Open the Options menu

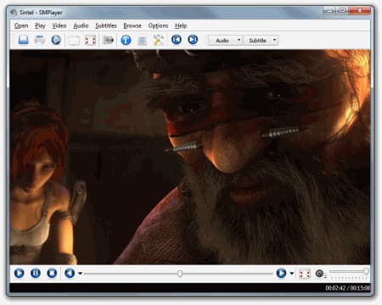pyautogui.click(x=158, y=25)
